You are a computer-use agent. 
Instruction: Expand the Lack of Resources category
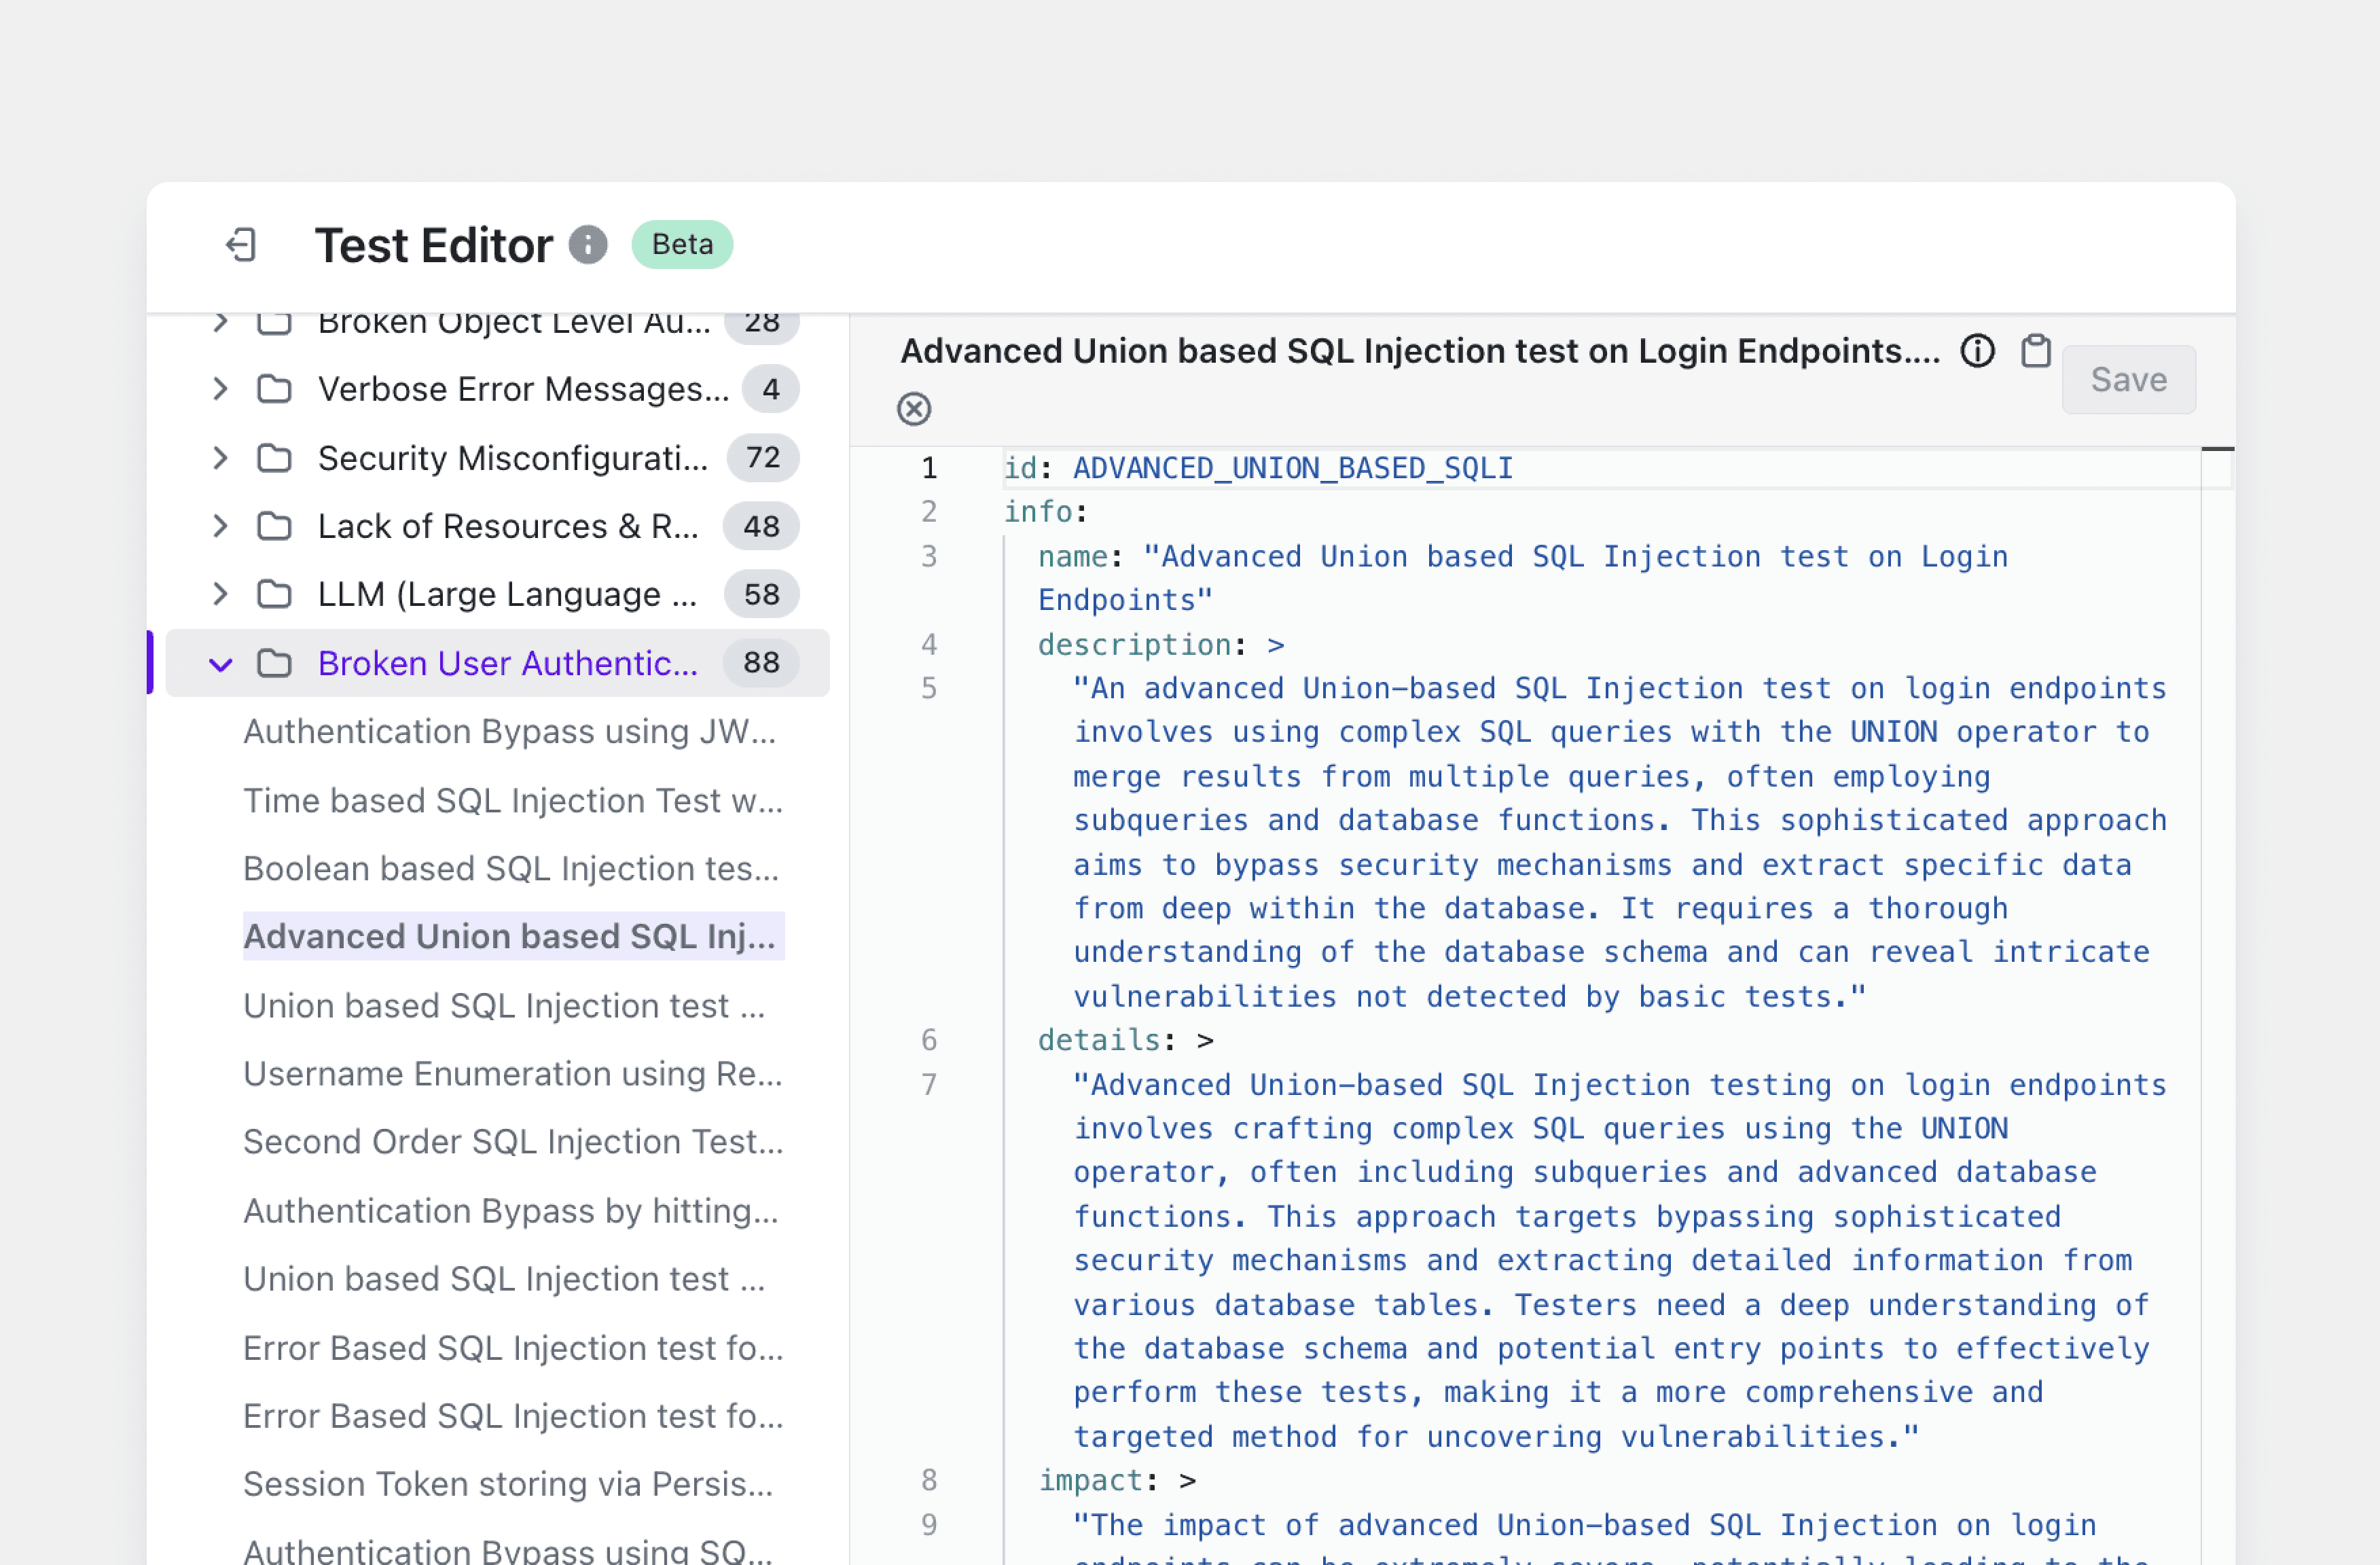pos(221,526)
